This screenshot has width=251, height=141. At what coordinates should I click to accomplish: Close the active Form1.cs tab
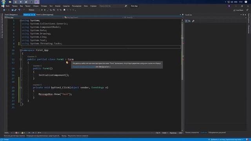point(34,15)
